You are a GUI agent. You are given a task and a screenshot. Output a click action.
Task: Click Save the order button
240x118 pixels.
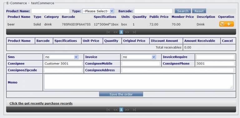point(121,94)
